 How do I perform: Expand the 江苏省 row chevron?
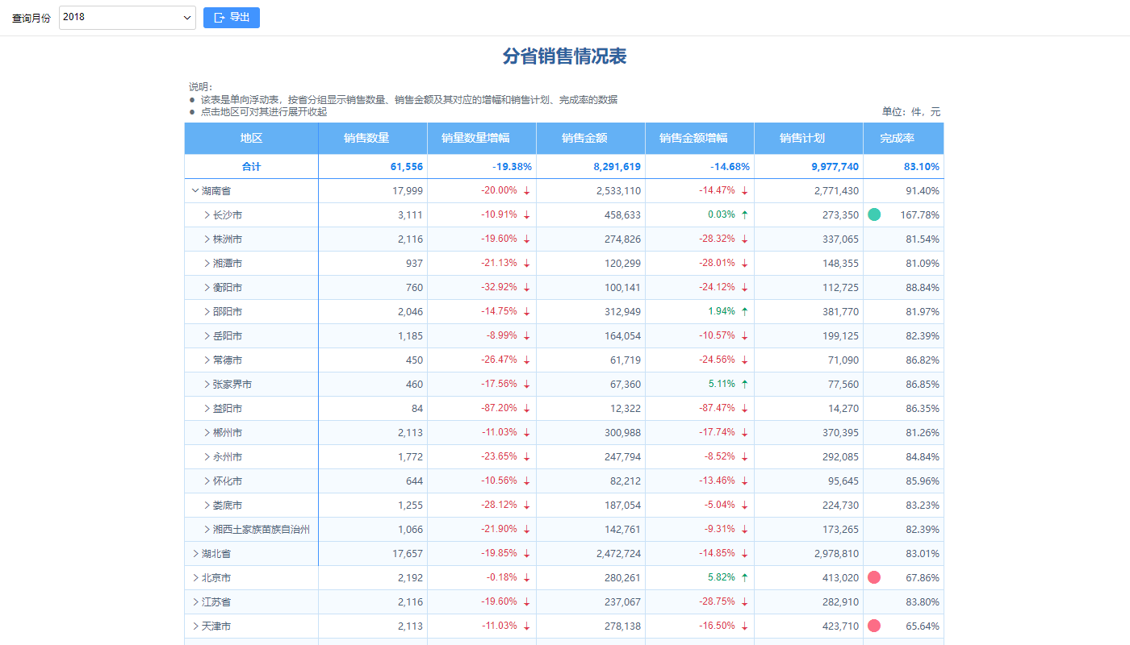(195, 602)
